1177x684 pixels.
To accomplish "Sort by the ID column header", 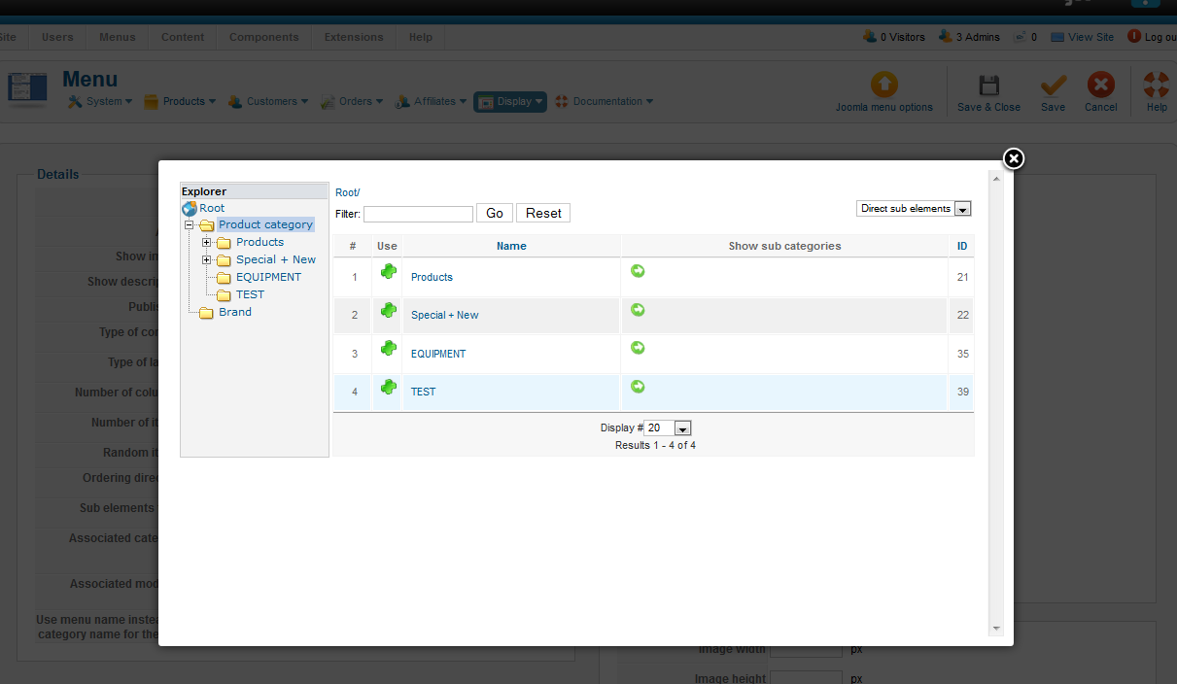I will pos(962,246).
